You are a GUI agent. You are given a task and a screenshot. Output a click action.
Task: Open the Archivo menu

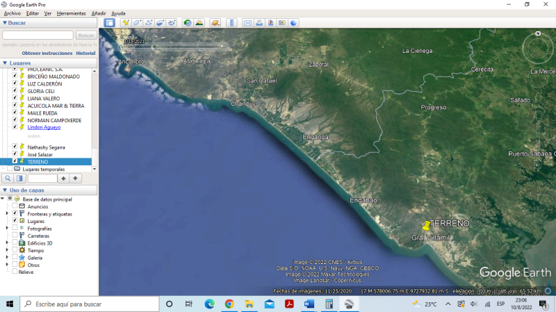12,13
